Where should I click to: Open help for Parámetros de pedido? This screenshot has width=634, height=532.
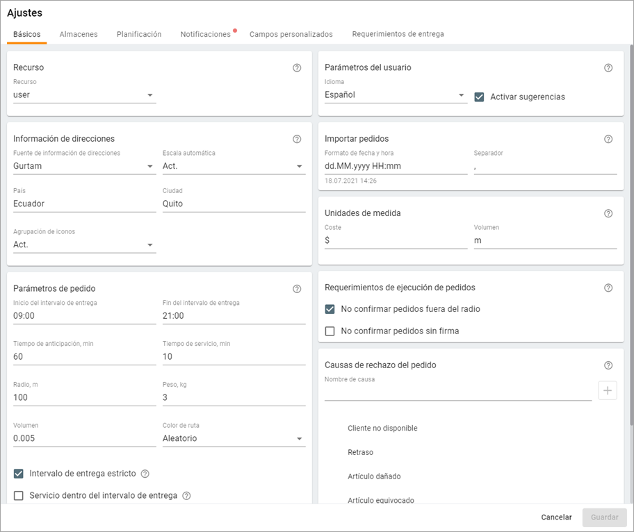pos(297,289)
